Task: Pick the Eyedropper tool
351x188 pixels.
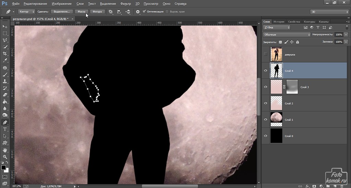Action: click(x=5, y=60)
